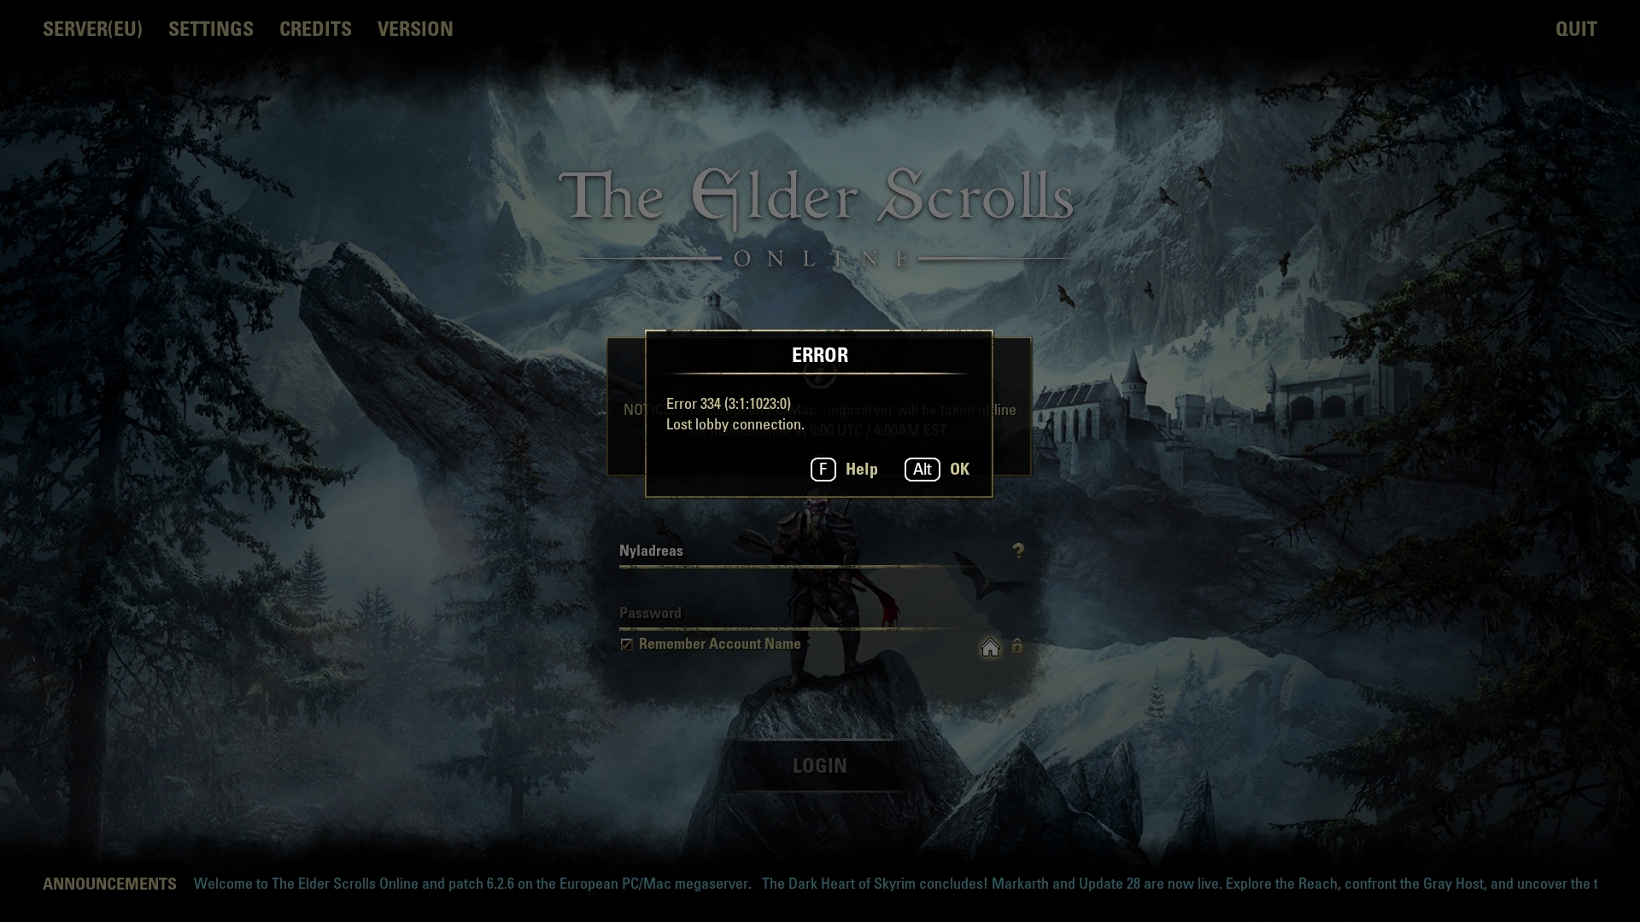The width and height of the screenshot is (1640, 922).
Task: Submit LOGIN button on main screen
Action: click(x=820, y=766)
